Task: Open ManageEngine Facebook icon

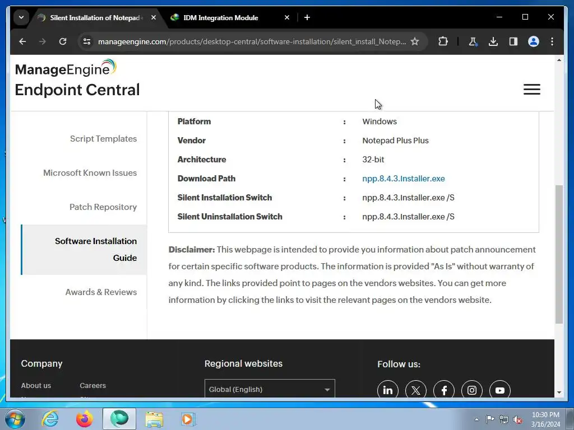Action: click(x=444, y=390)
